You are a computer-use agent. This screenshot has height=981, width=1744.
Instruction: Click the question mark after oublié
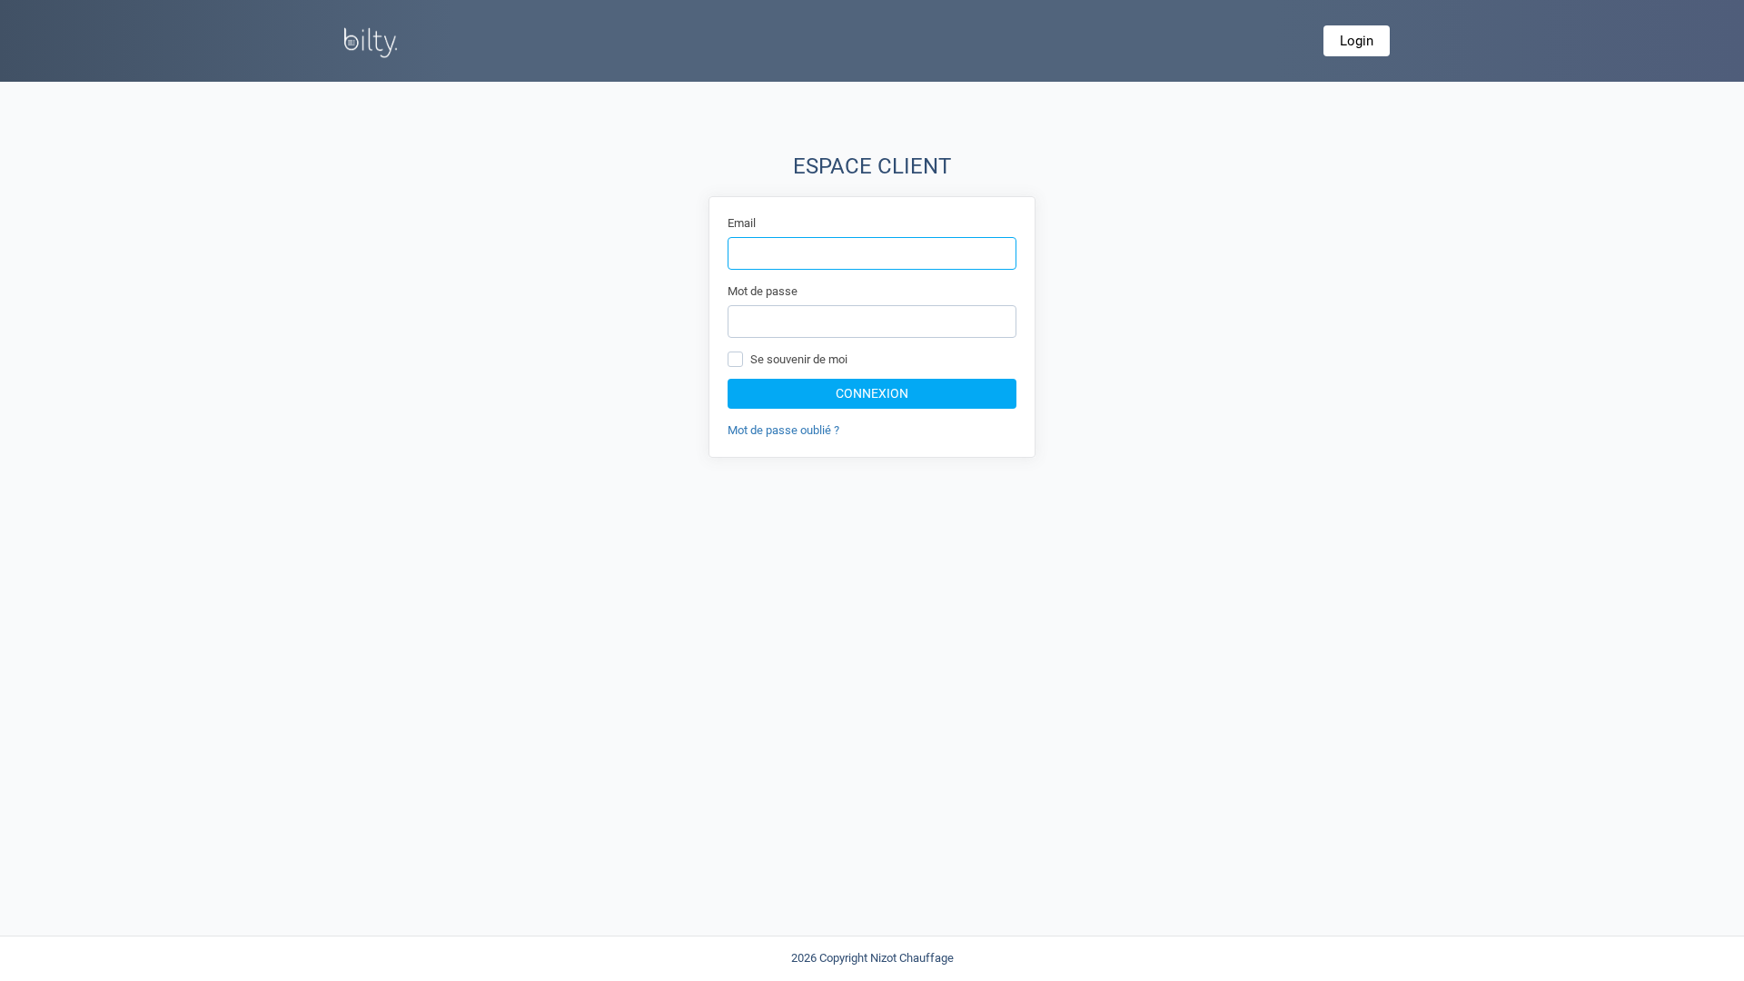tap(836, 431)
